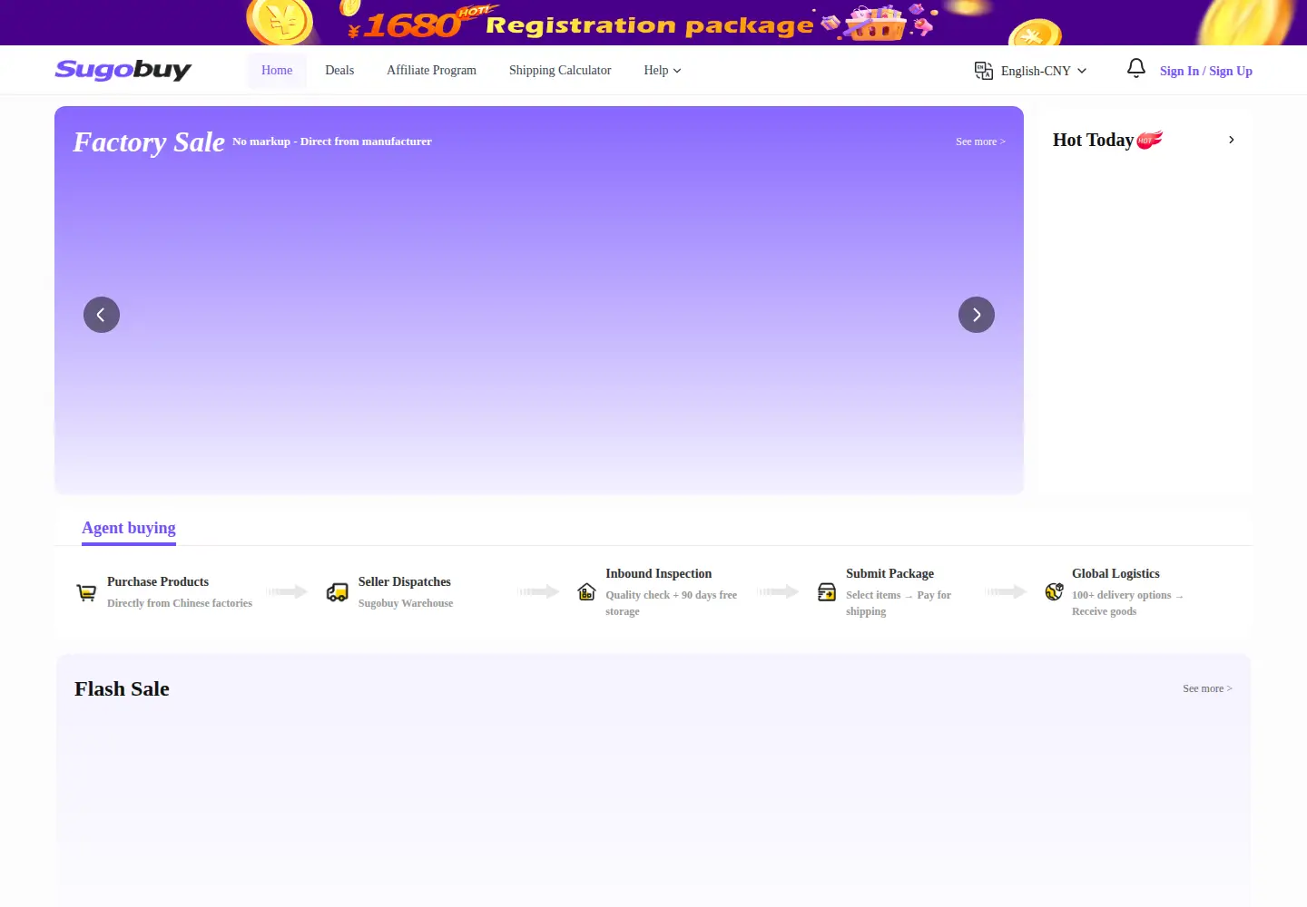Click the Sugobuy logo
1307x907 pixels.
[x=123, y=70]
